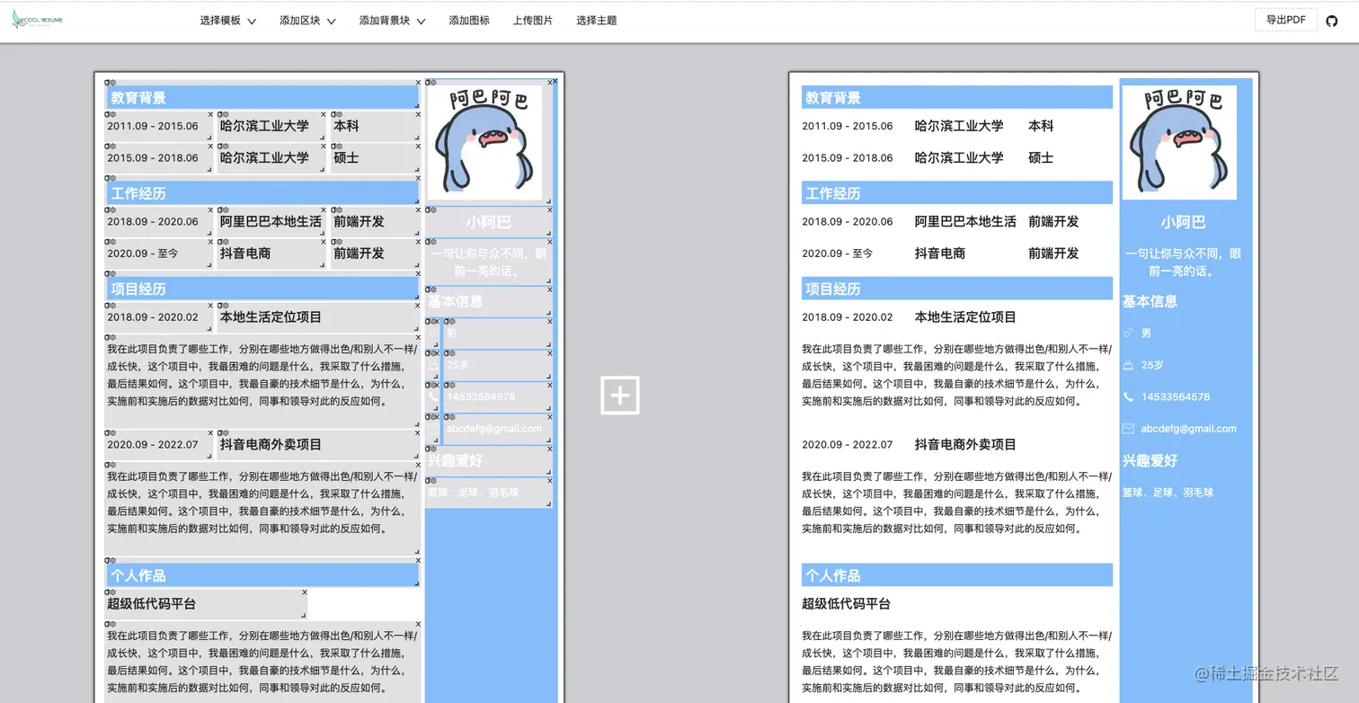This screenshot has height=703, width=1359.
Task: Remove the 基本信息 block in the editor
Action: (549, 289)
